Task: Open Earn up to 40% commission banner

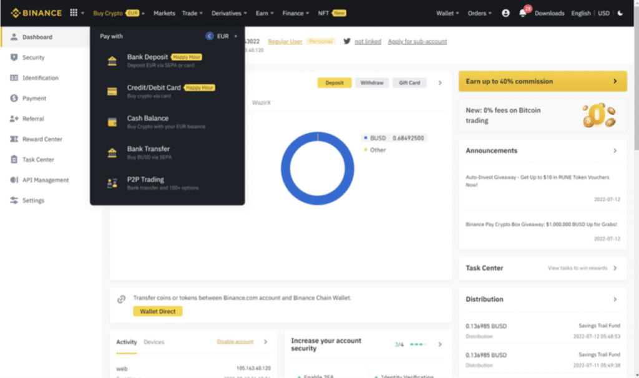Action: (x=542, y=81)
